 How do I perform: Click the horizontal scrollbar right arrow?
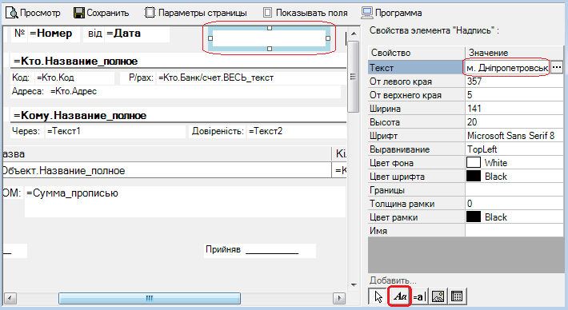(339, 299)
